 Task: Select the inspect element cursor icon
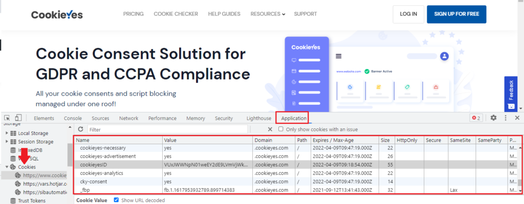7,118
